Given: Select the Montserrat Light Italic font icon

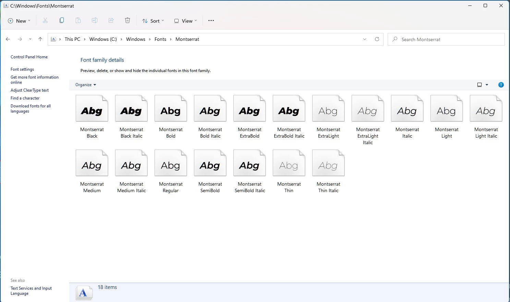Looking at the screenshot, I should coord(486,108).
